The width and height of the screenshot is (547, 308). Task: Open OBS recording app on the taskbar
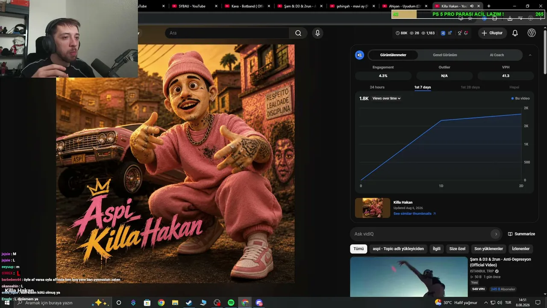(x=217, y=302)
